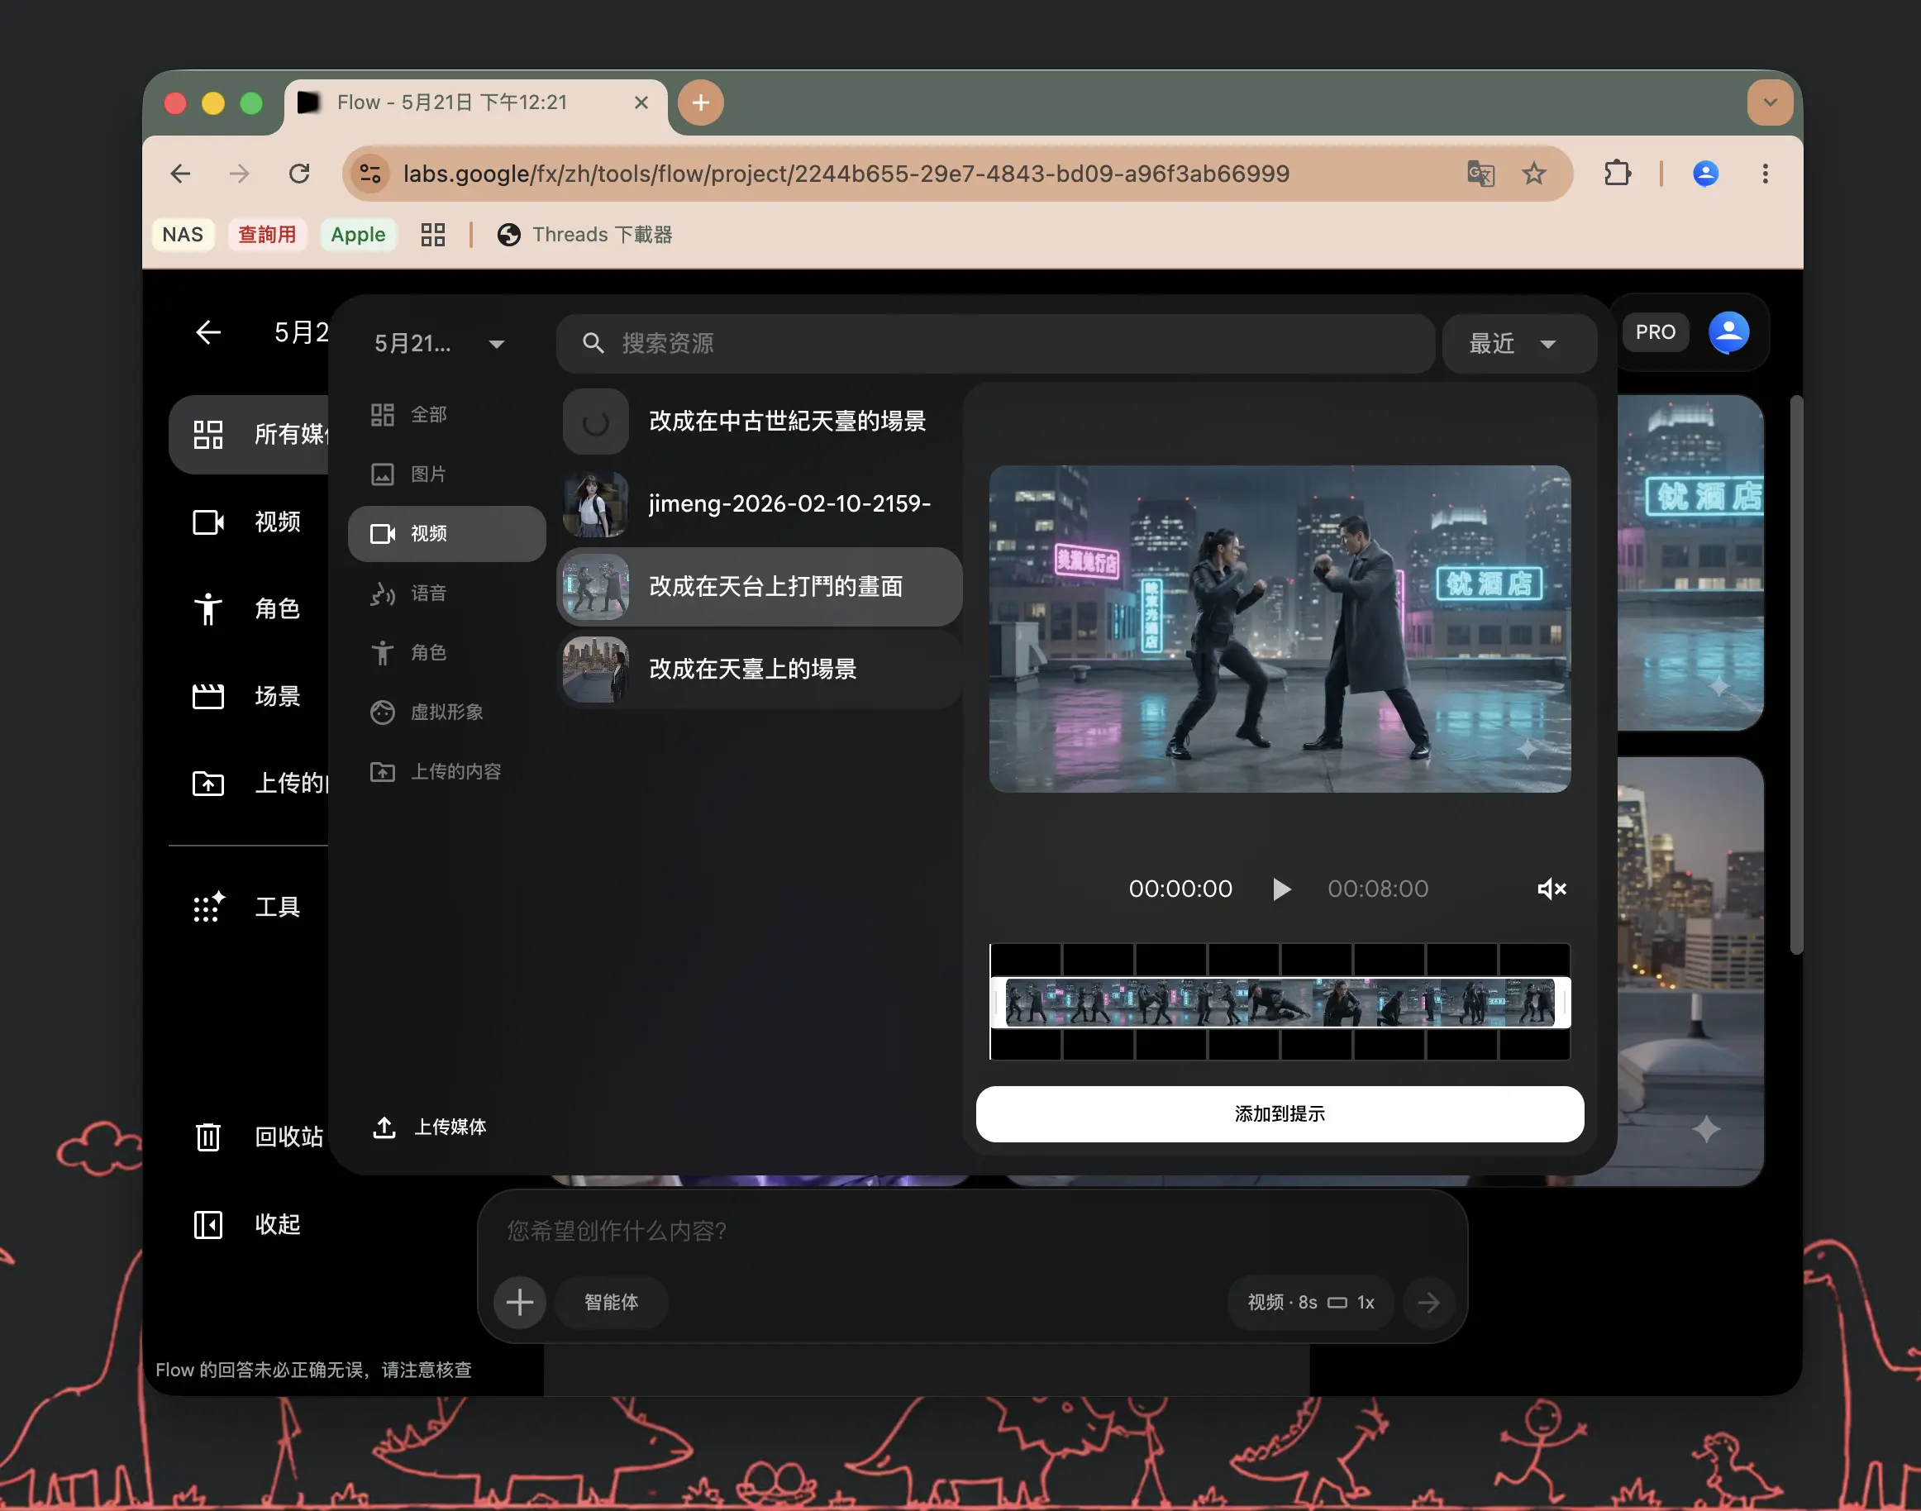Open the 5月21... project dropdown
Viewport: 1921px width, 1511px height.
click(440, 343)
